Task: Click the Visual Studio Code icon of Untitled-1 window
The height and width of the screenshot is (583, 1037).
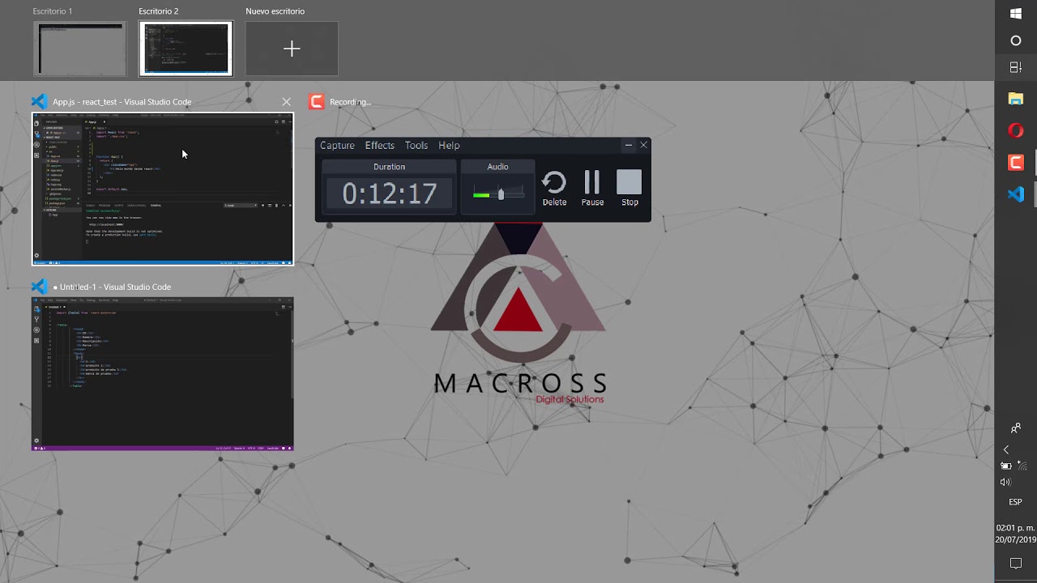Action: click(39, 287)
